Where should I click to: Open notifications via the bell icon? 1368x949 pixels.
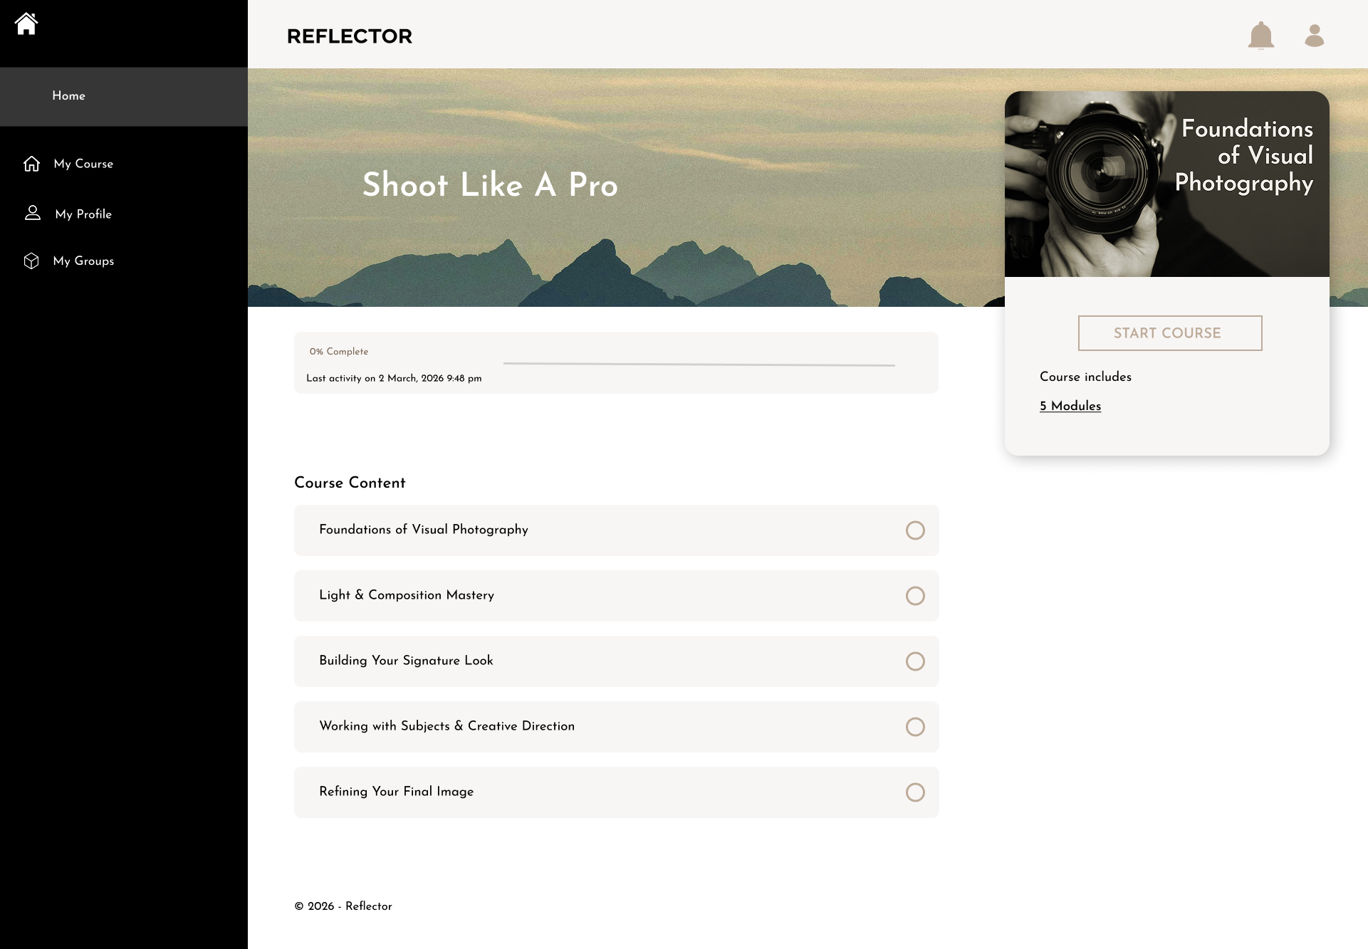coord(1260,36)
